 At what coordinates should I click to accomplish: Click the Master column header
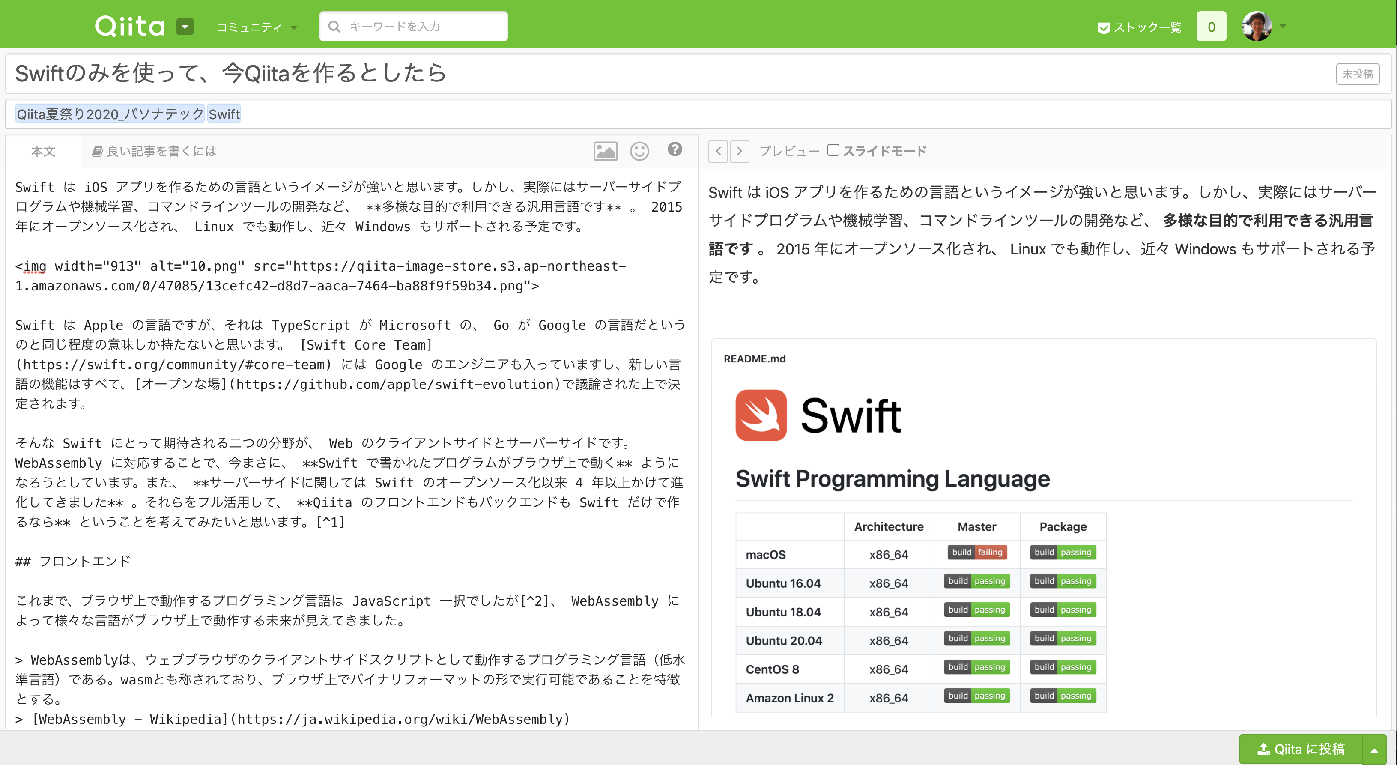(977, 527)
